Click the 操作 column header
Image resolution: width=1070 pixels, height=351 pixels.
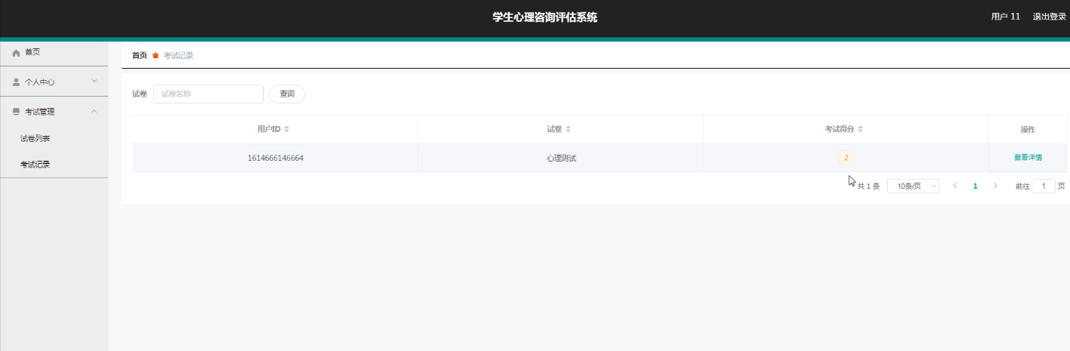pyautogui.click(x=1028, y=129)
